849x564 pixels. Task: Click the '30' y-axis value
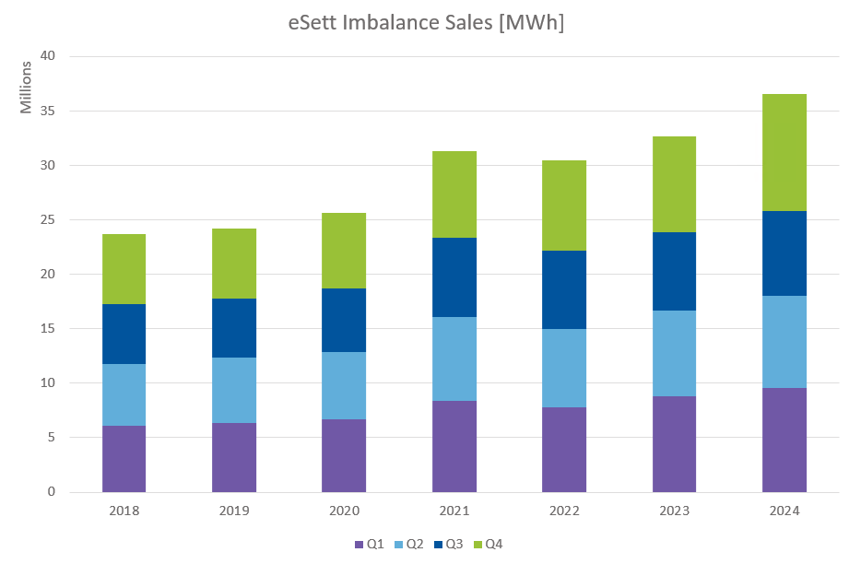(48, 165)
